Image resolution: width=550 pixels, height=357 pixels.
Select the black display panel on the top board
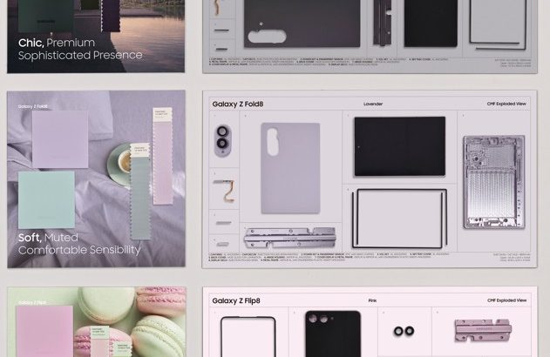click(431, 24)
